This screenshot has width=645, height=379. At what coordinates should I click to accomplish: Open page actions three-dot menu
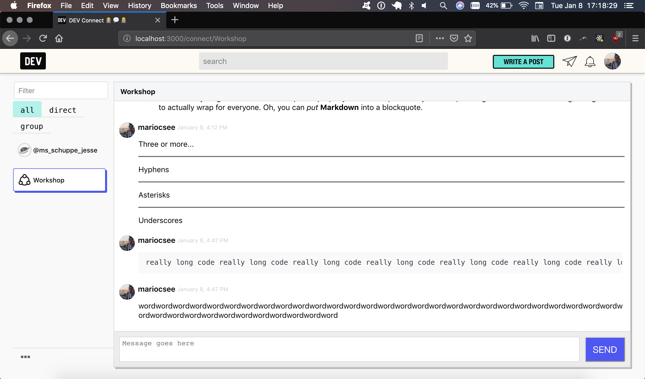(x=440, y=38)
